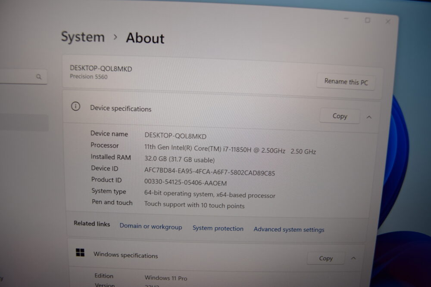Click Rename this PC button
Viewport: 431px width, 287px height.
pos(346,82)
